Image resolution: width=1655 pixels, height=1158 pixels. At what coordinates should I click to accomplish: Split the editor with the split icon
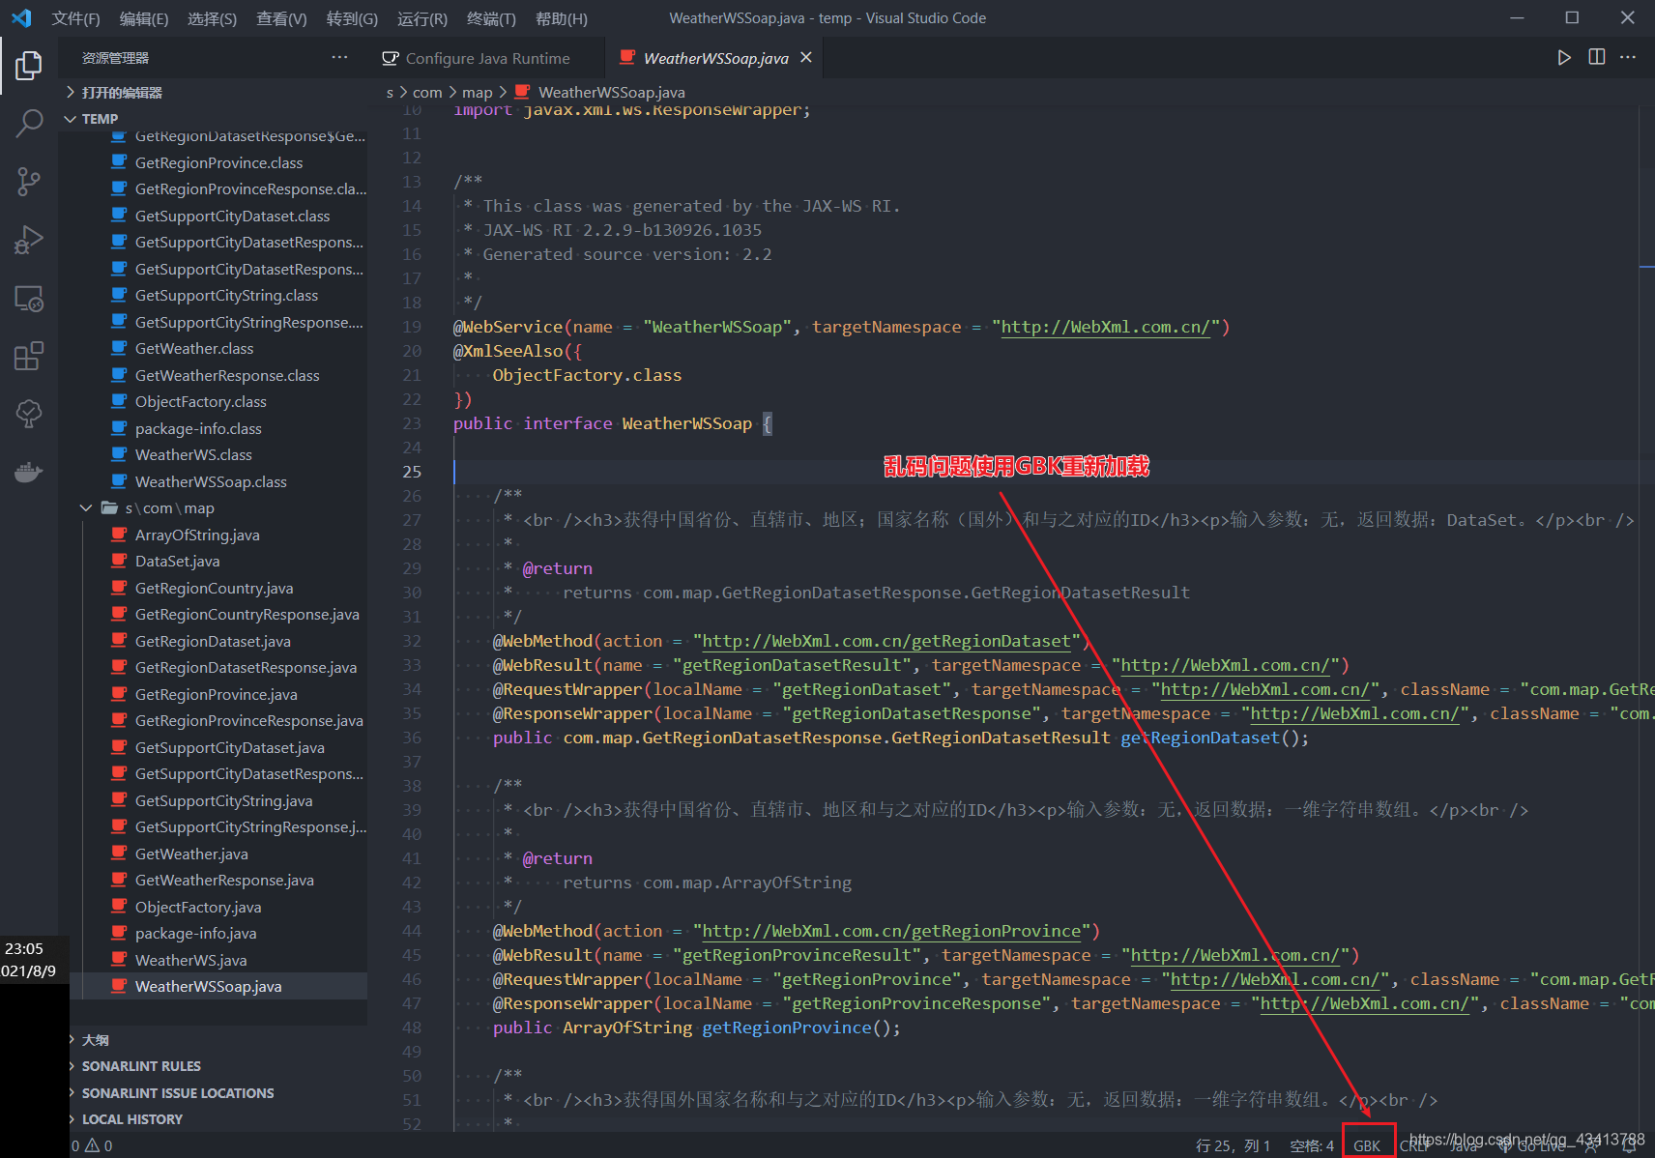(x=1595, y=57)
